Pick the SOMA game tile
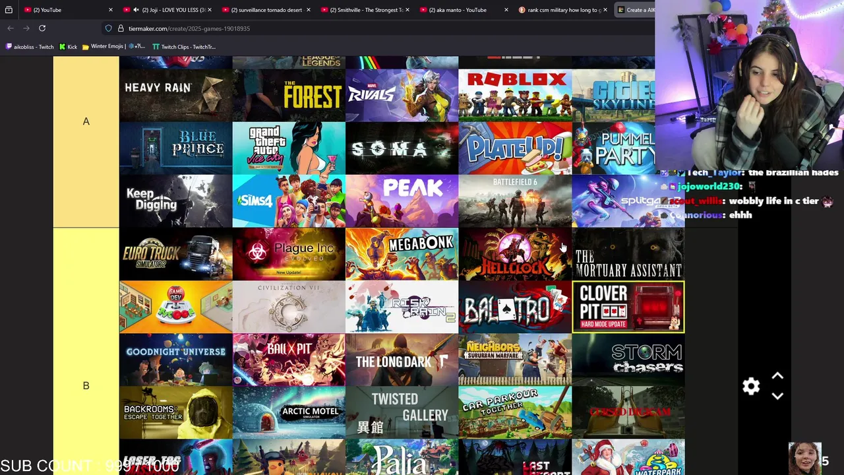The height and width of the screenshot is (475, 844). (x=402, y=148)
